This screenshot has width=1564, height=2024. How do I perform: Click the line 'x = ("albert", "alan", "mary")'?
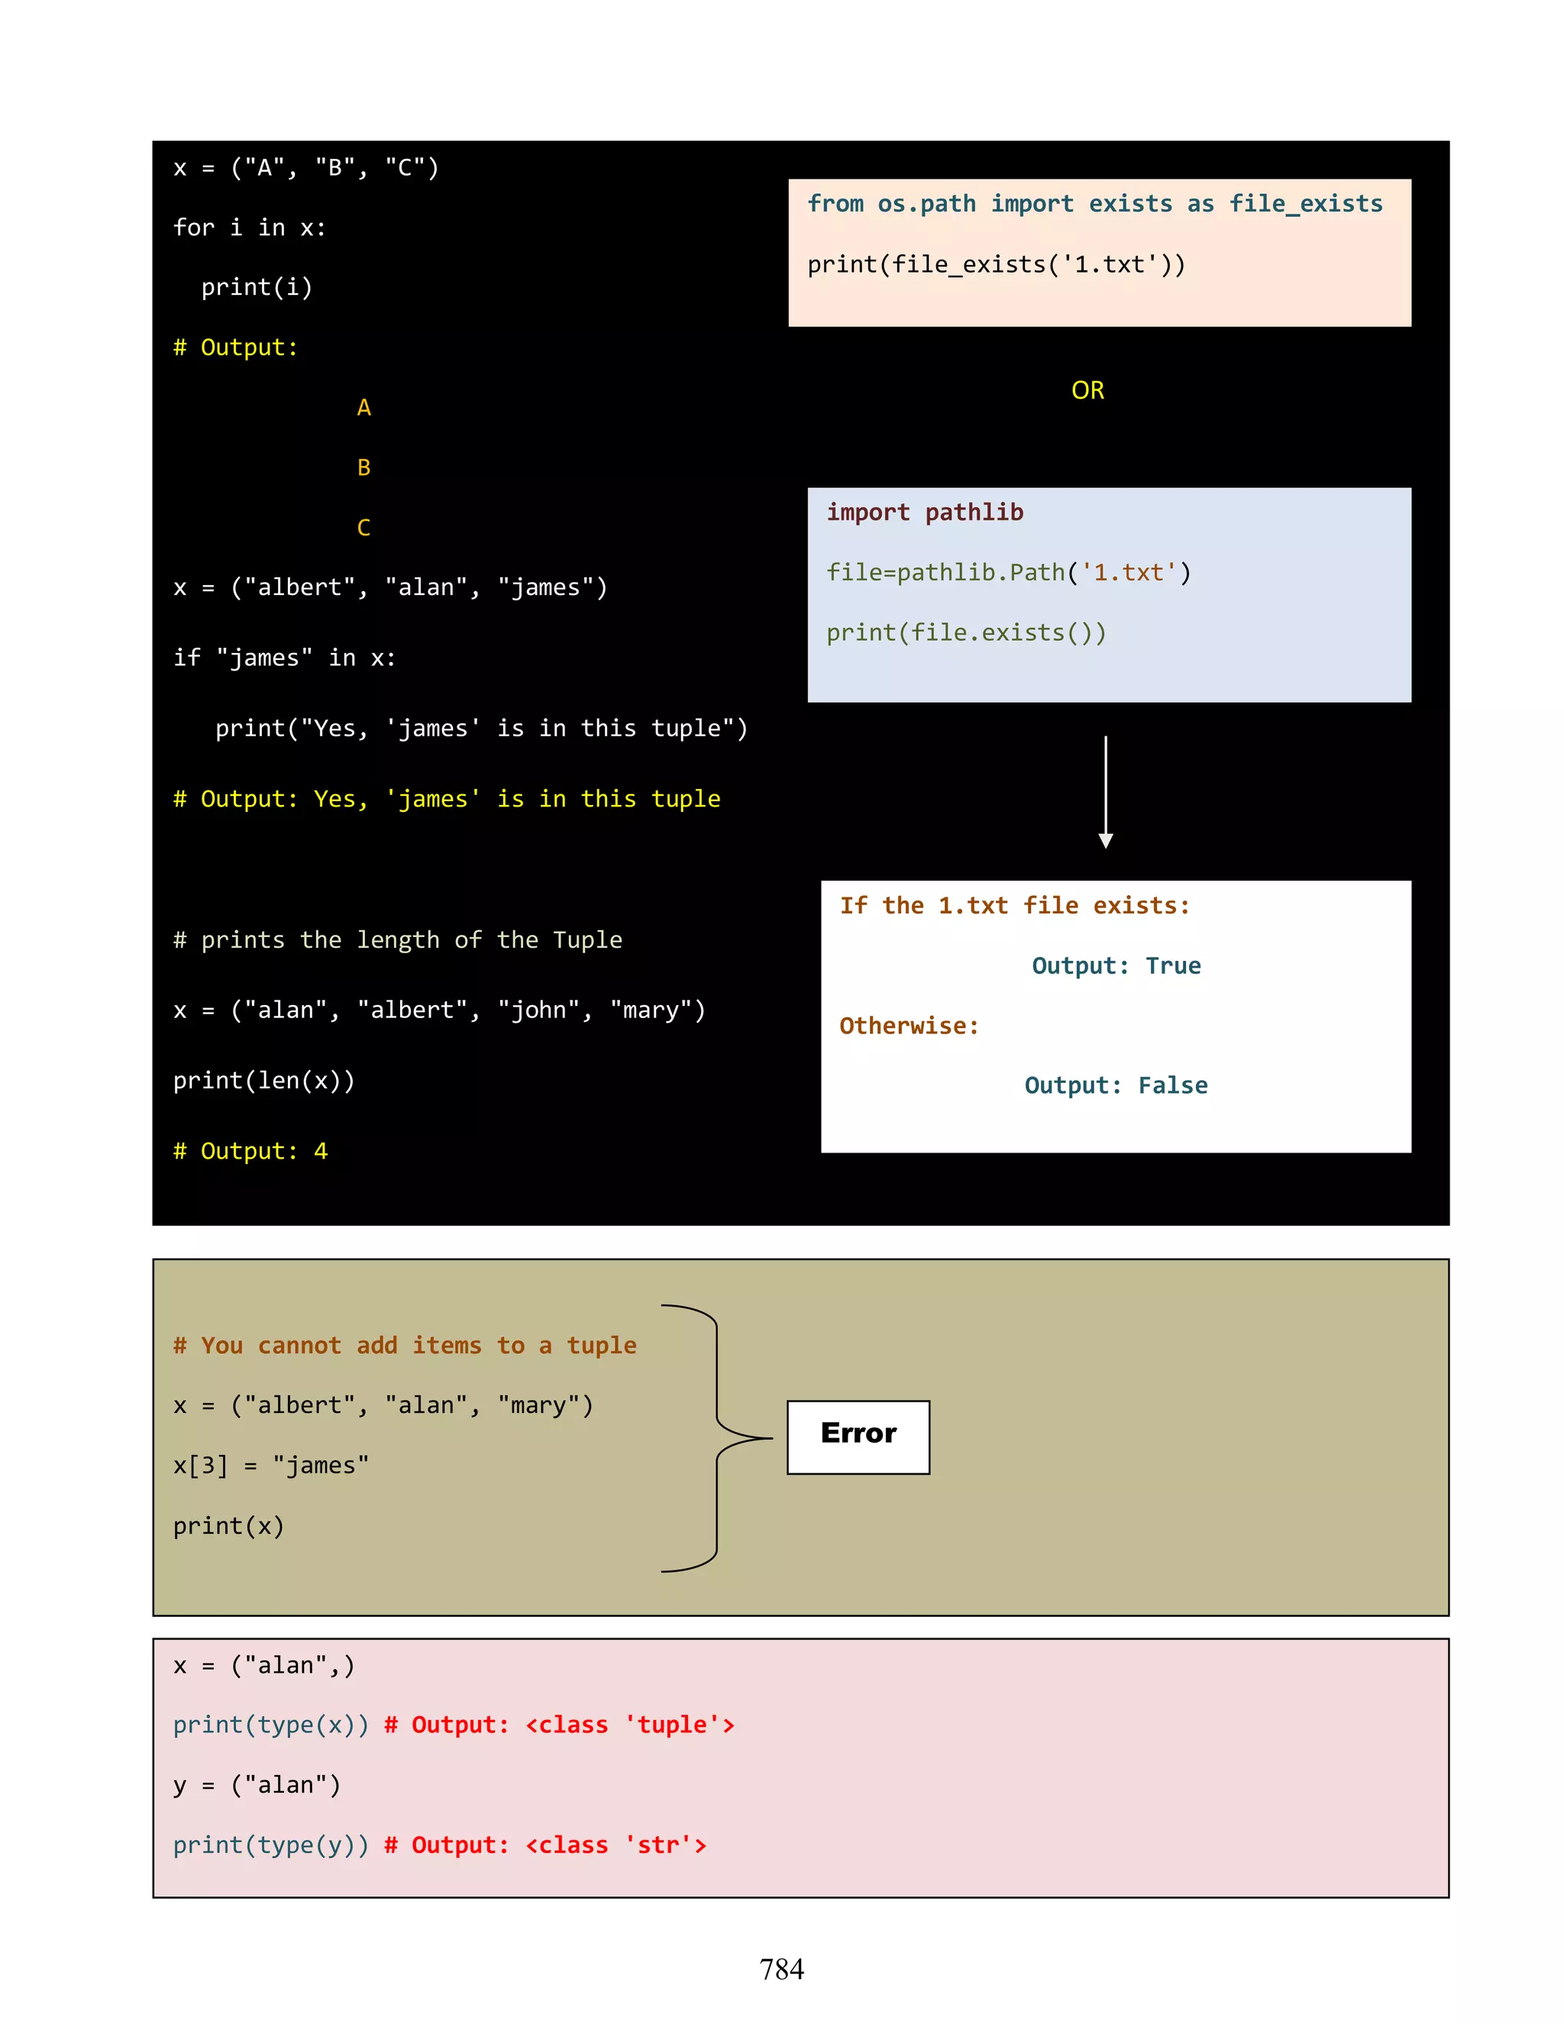[x=383, y=1406]
